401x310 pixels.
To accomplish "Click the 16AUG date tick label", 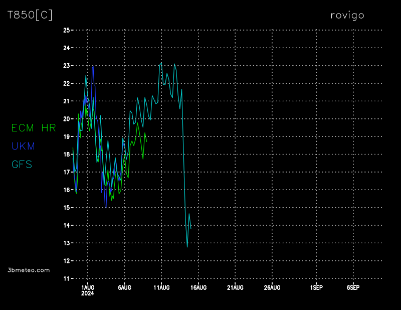I will point(198,287).
